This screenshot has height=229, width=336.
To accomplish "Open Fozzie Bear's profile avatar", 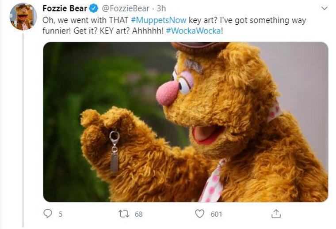I will 23,16.
